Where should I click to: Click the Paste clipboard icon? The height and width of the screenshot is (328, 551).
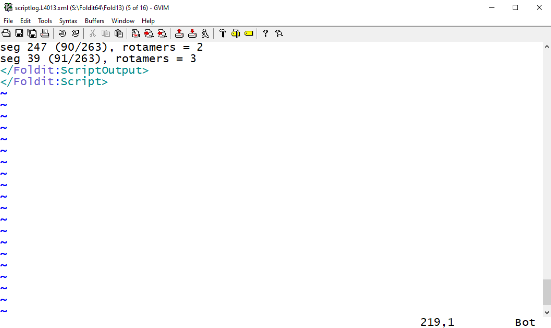pyautogui.click(x=119, y=33)
